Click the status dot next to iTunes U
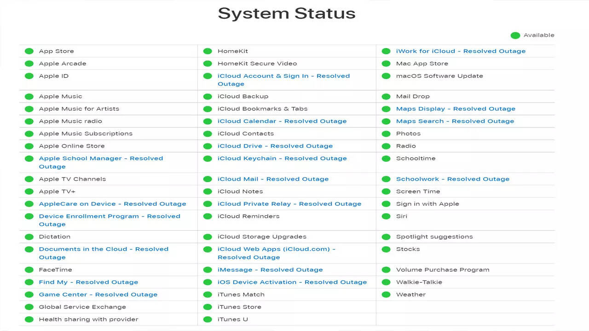Screen dimensions: 589x331 pos(208,320)
